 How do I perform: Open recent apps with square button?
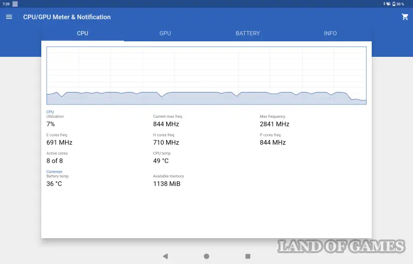click(x=248, y=256)
